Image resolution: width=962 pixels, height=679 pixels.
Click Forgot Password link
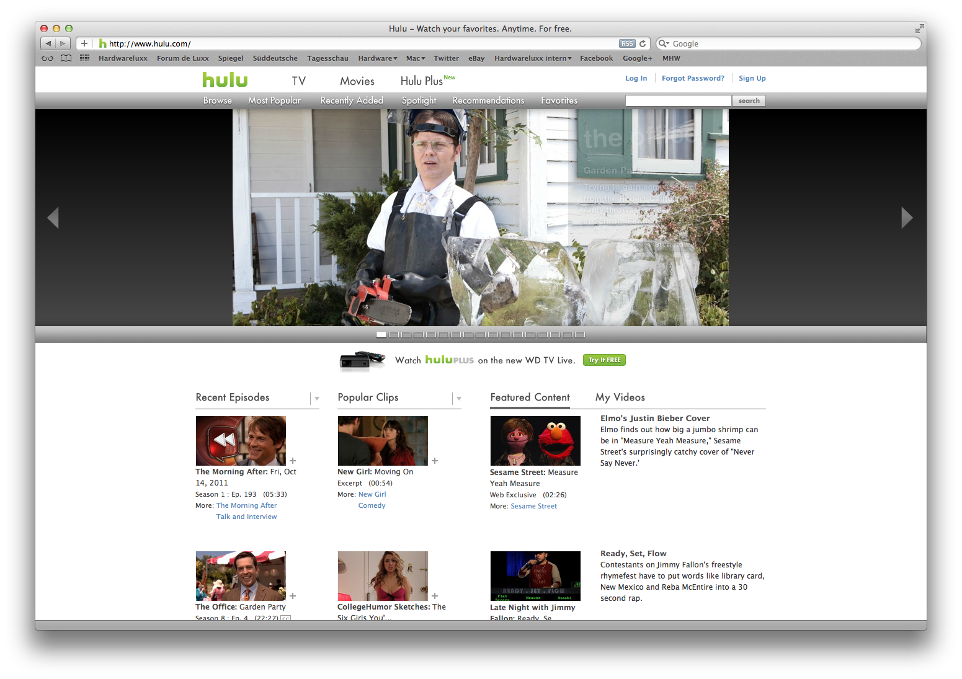[x=693, y=78]
